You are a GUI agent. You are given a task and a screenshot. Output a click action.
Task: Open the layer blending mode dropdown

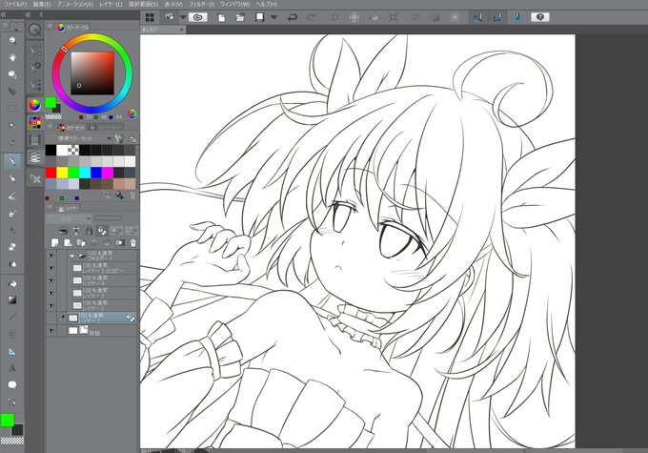point(69,218)
